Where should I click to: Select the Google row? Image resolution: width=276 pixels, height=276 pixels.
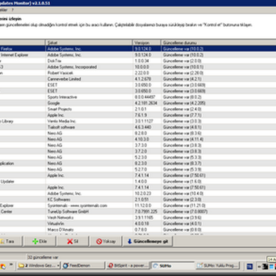[138, 103]
